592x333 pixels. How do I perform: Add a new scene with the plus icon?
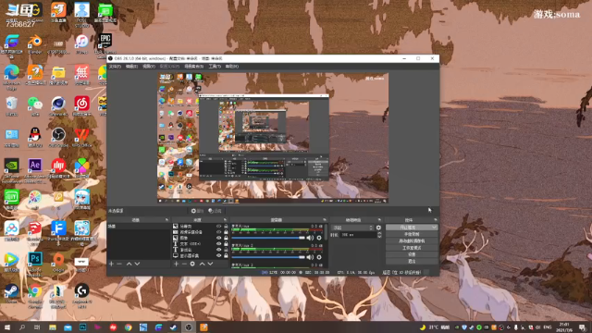pyautogui.click(x=111, y=264)
